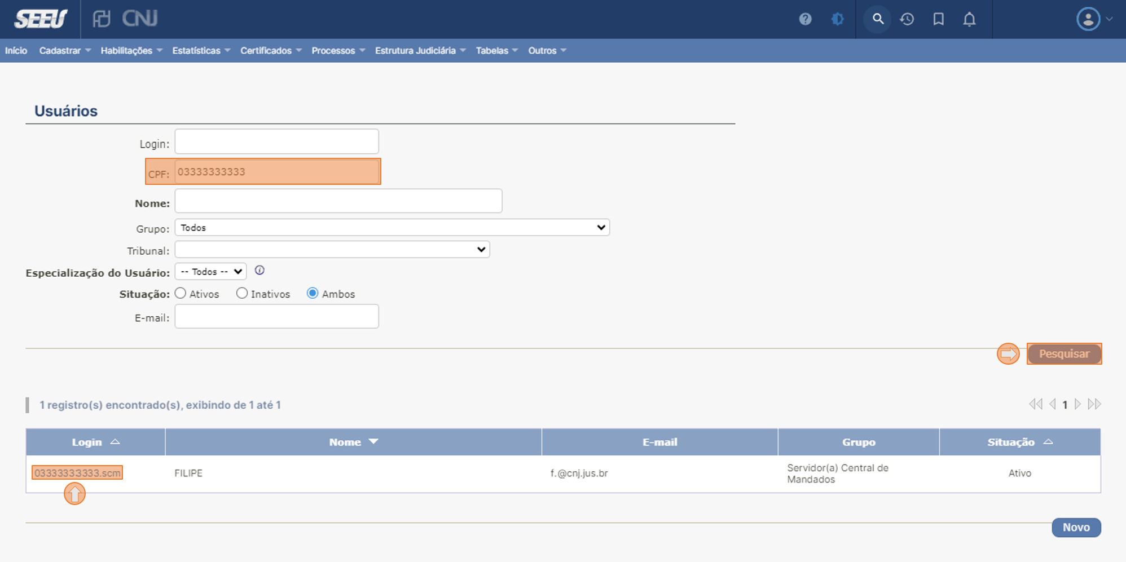The height and width of the screenshot is (562, 1126).
Task: Open the Grupo dropdown
Action: tap(392, 228)
